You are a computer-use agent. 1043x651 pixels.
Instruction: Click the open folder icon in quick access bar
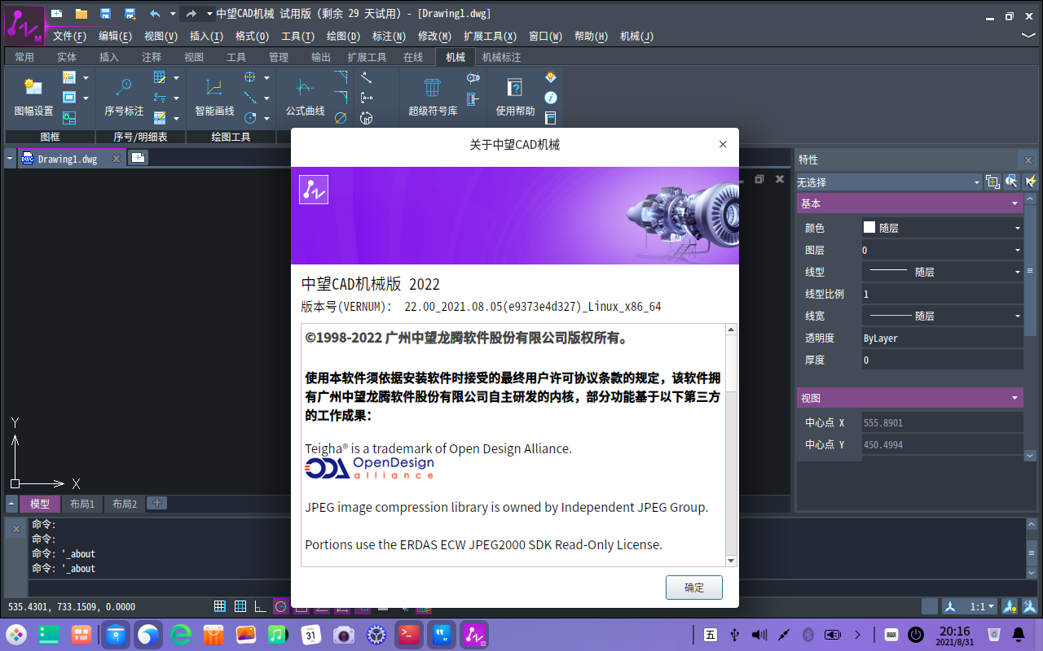point(81,13)
